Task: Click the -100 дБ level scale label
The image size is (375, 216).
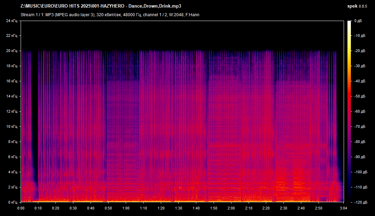Action: 361,172
